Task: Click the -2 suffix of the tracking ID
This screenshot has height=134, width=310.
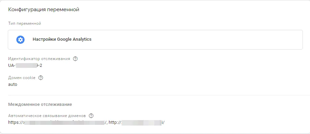Action: pos(40,65)
